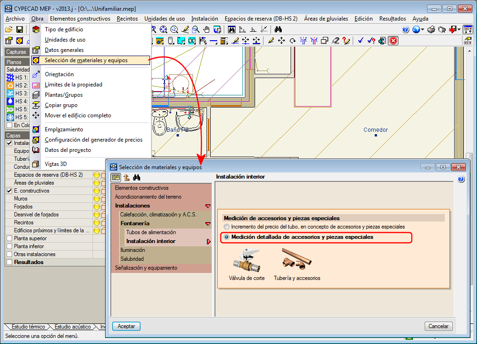Open the search binoculars in main toolbar
The image size is (477, 344).
pos(278,29)
